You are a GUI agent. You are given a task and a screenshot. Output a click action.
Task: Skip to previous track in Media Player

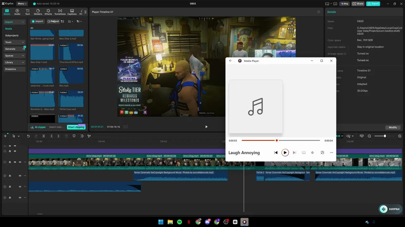click(x=276, y=153)
